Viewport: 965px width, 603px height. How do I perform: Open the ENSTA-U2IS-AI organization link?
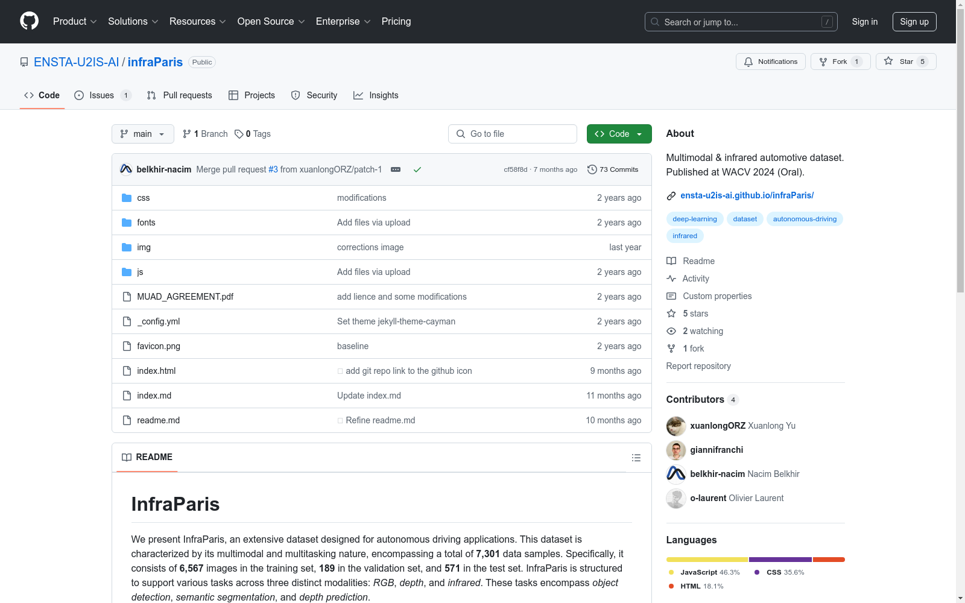point(76,62)
